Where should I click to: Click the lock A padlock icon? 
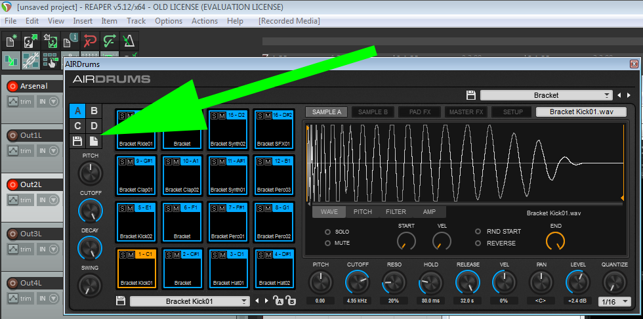click(x=278, y=301)
